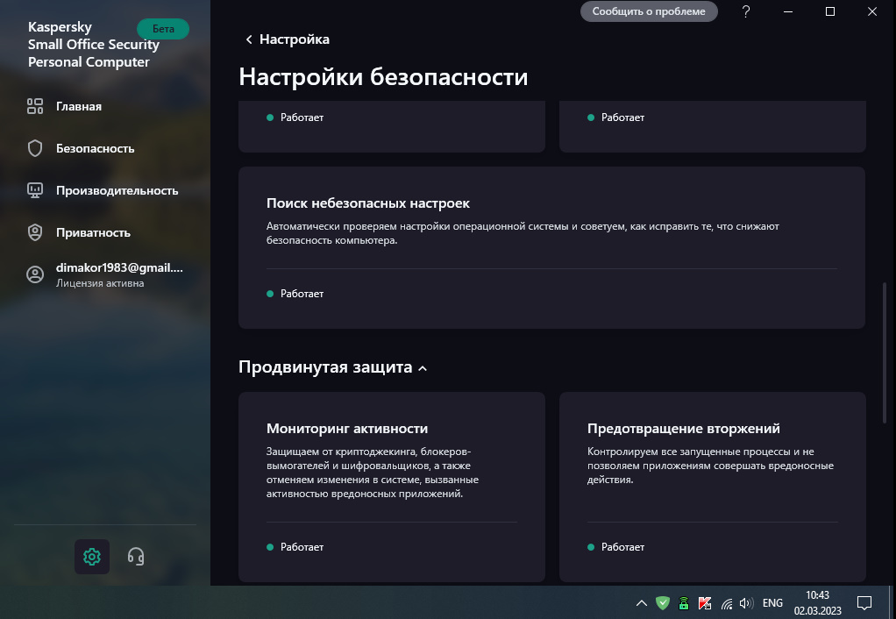Select Безопасность in the sidebar
This screenshot has width=896, height=619.
point(95,148)
